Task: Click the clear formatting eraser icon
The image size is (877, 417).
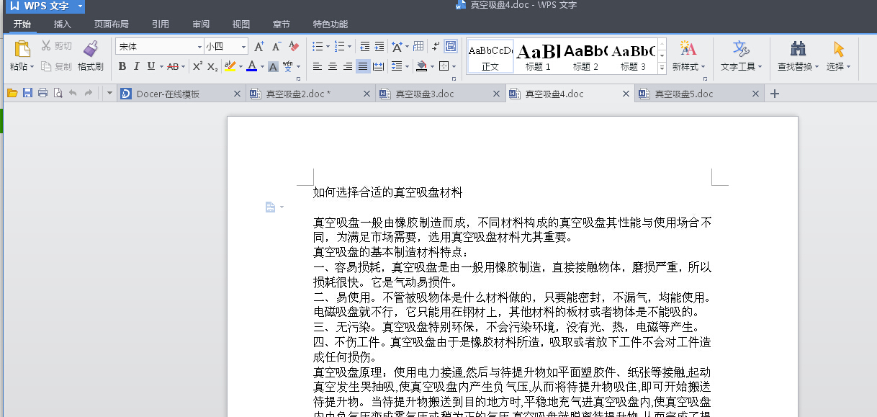Action: (293, 46)
